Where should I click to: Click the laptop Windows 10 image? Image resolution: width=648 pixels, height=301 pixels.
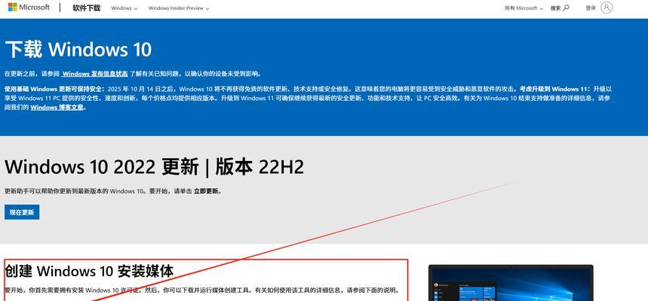point(511,283)
